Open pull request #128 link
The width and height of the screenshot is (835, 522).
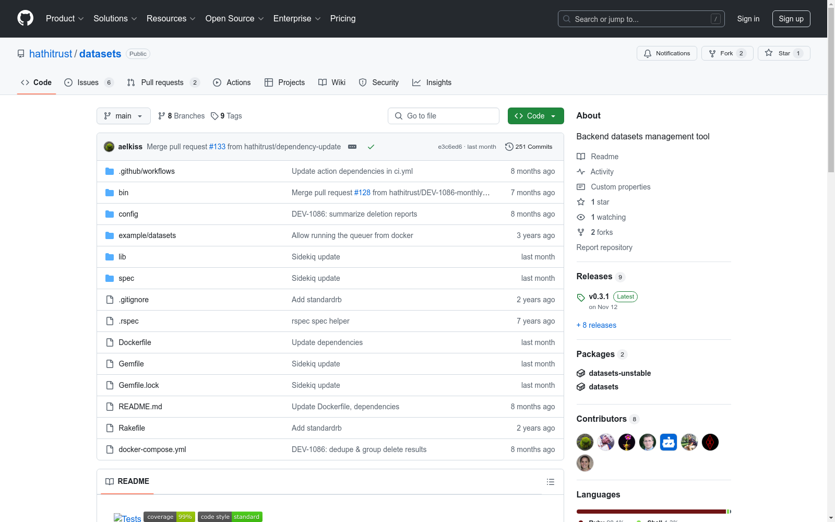362,193
